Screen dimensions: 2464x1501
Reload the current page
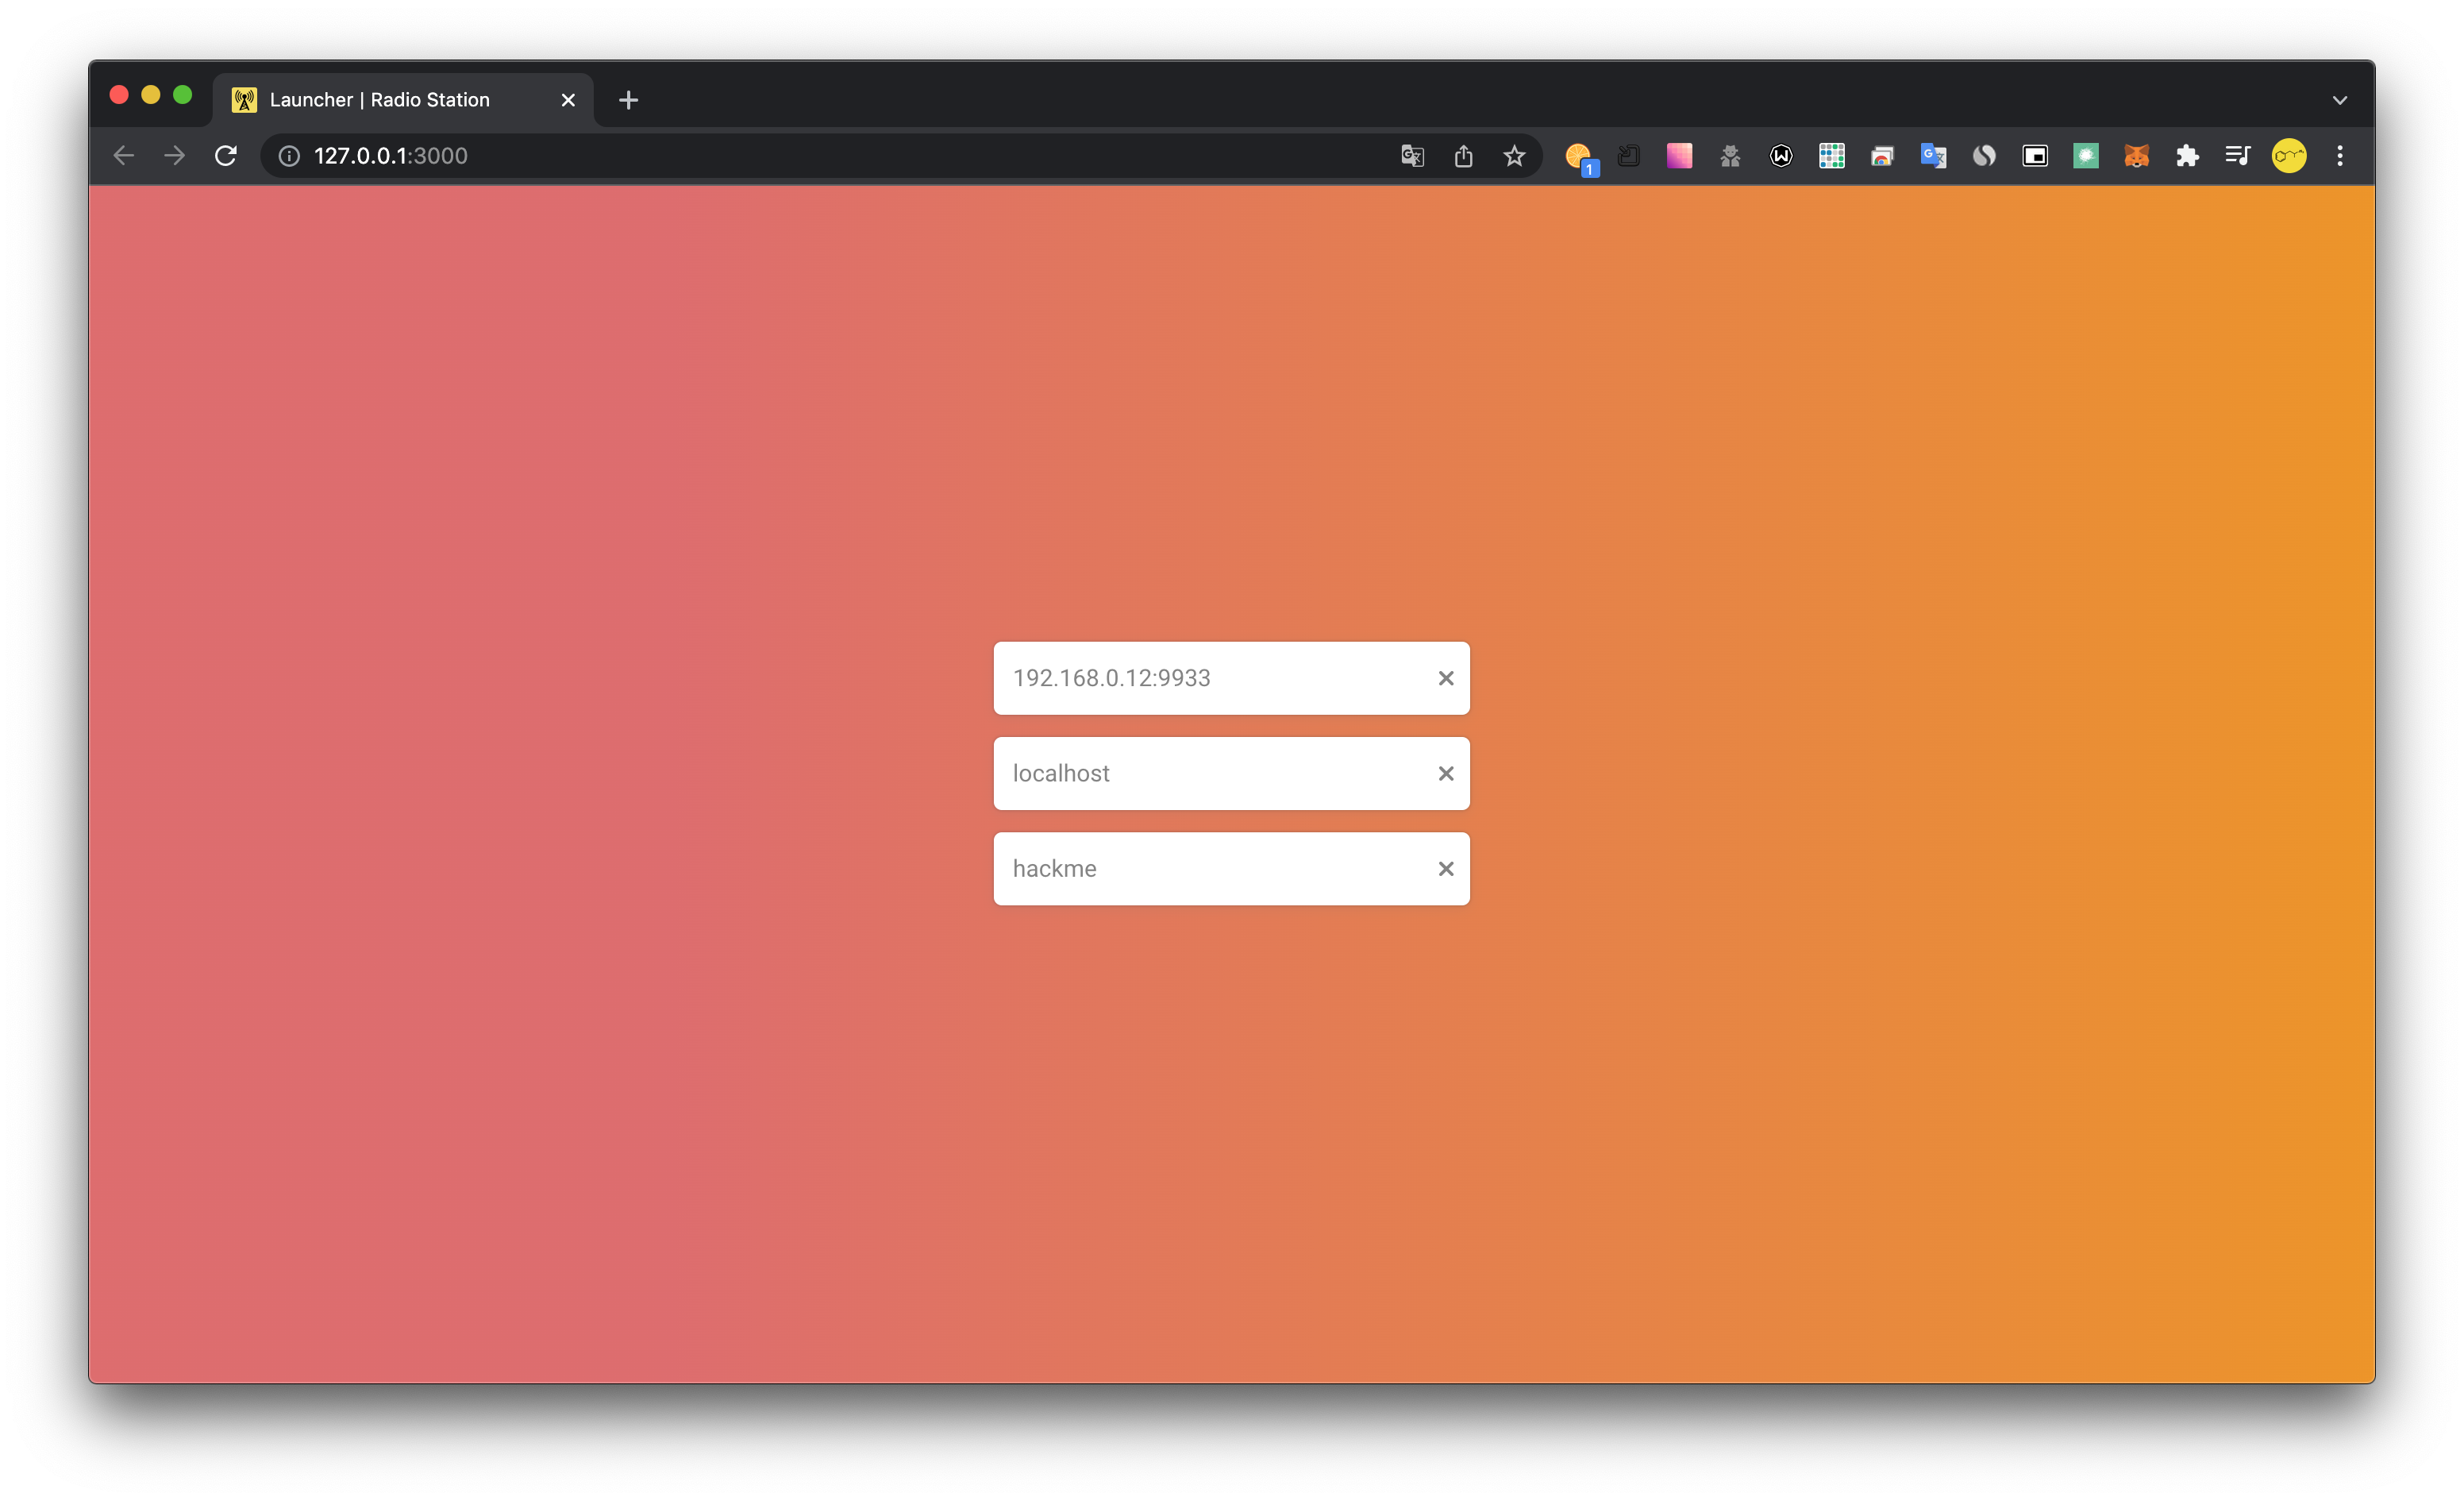(226, 155)
